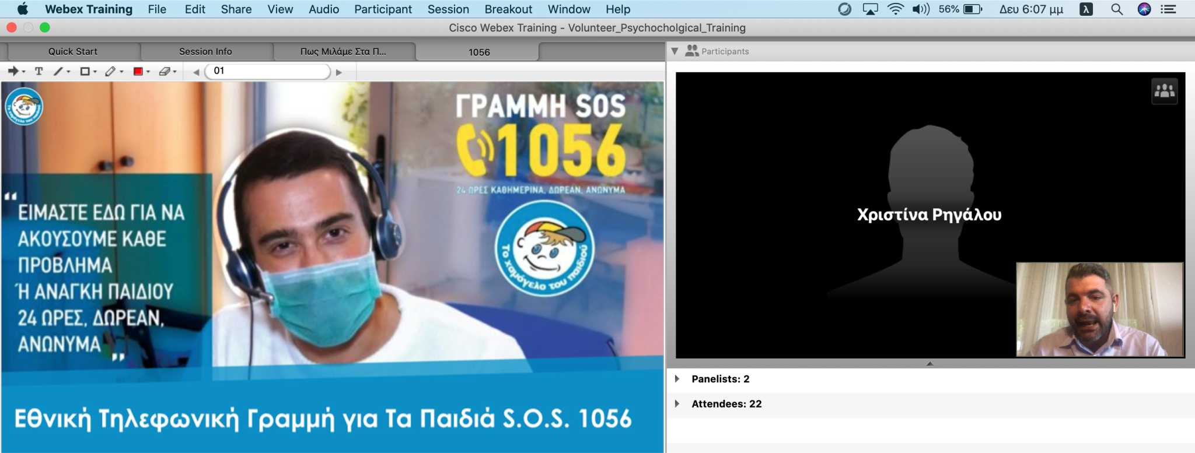Select the Line drawing tool
1195x453 pixels.
click(58, 71)
